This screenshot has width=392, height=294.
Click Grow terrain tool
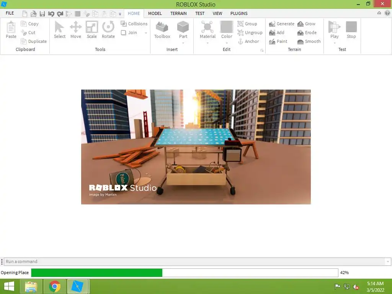pos(307,24)
